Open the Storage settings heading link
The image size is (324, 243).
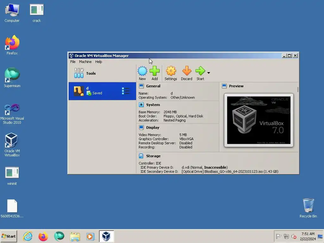(x=153, y=156)
